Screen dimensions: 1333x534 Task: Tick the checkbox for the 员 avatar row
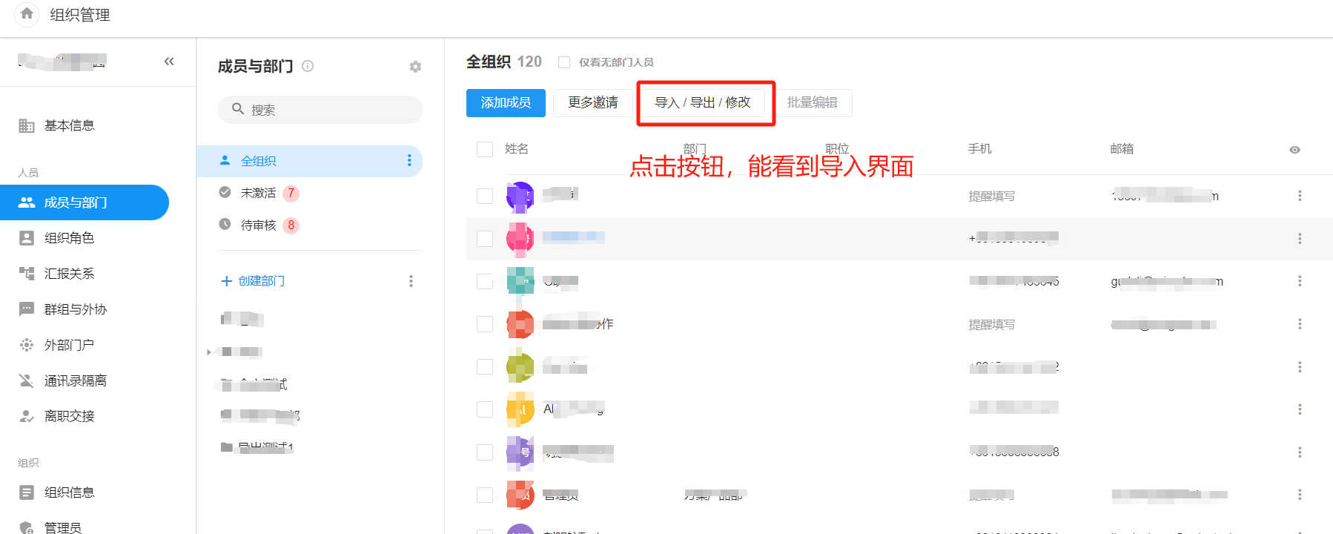coord(485,495)
